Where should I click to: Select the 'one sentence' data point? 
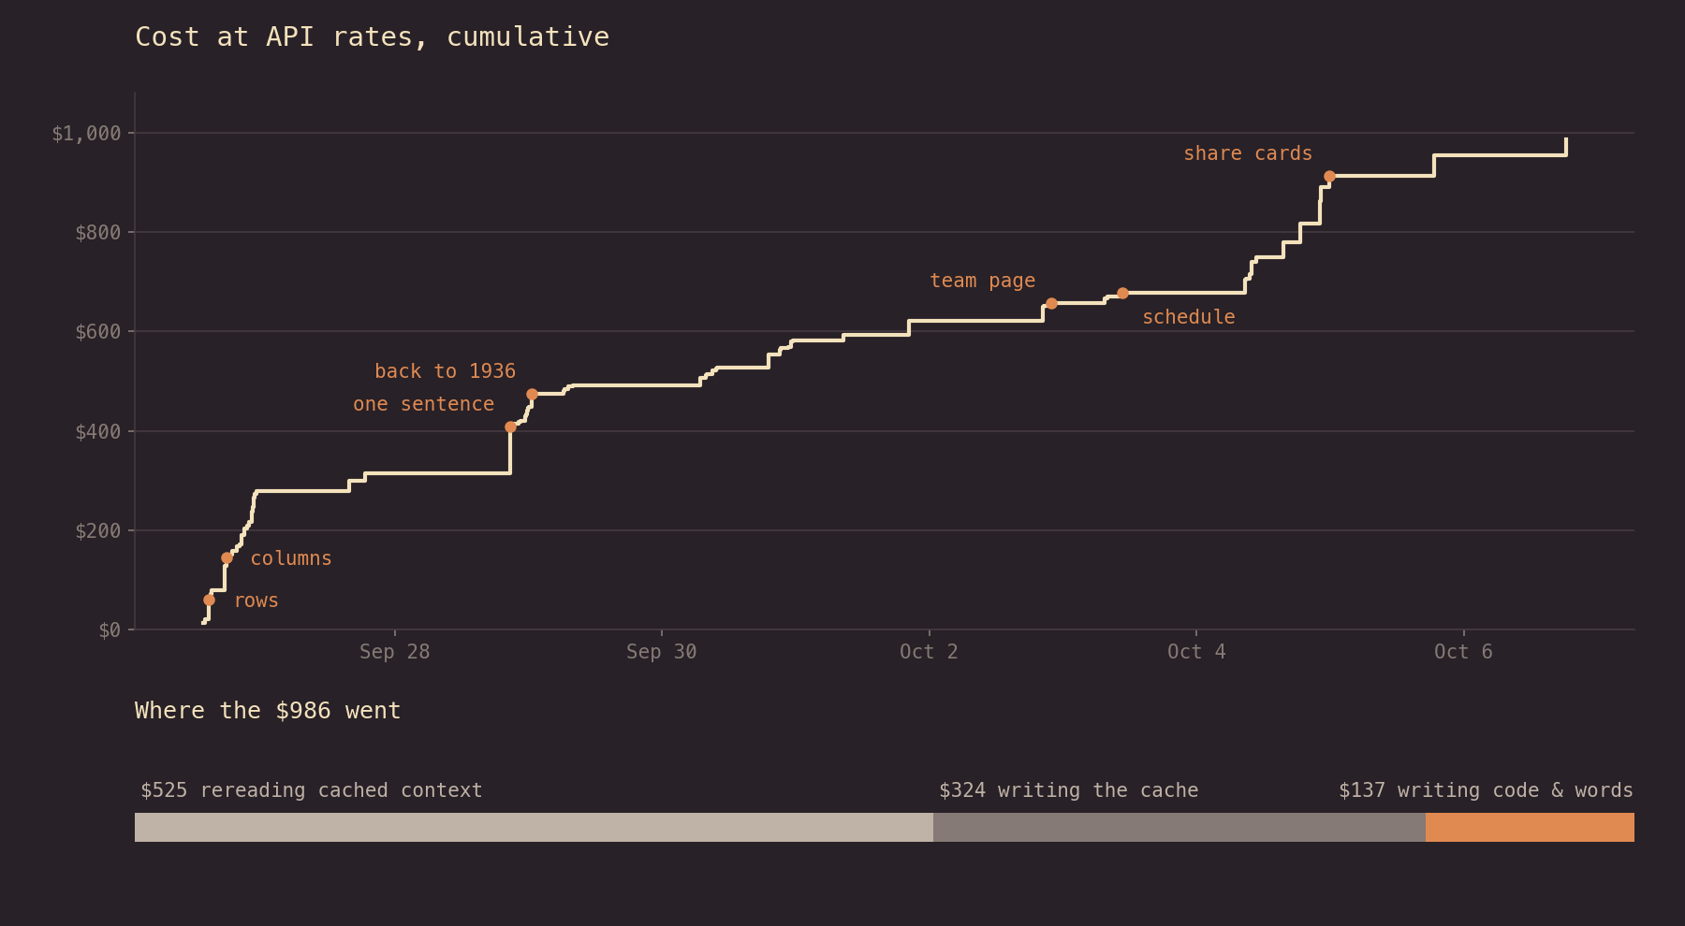click(x=510, y=427)
